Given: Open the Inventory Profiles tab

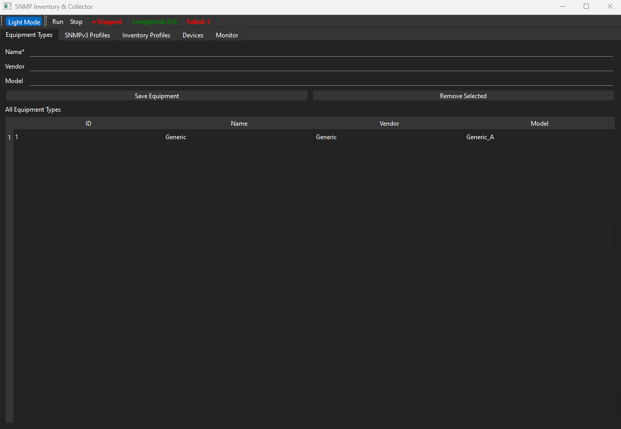Looking at the screenshot, I should coord(146,35).
